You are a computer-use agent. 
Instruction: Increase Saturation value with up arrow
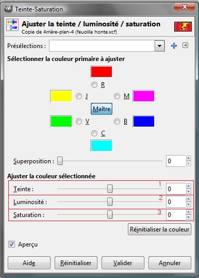188,212
